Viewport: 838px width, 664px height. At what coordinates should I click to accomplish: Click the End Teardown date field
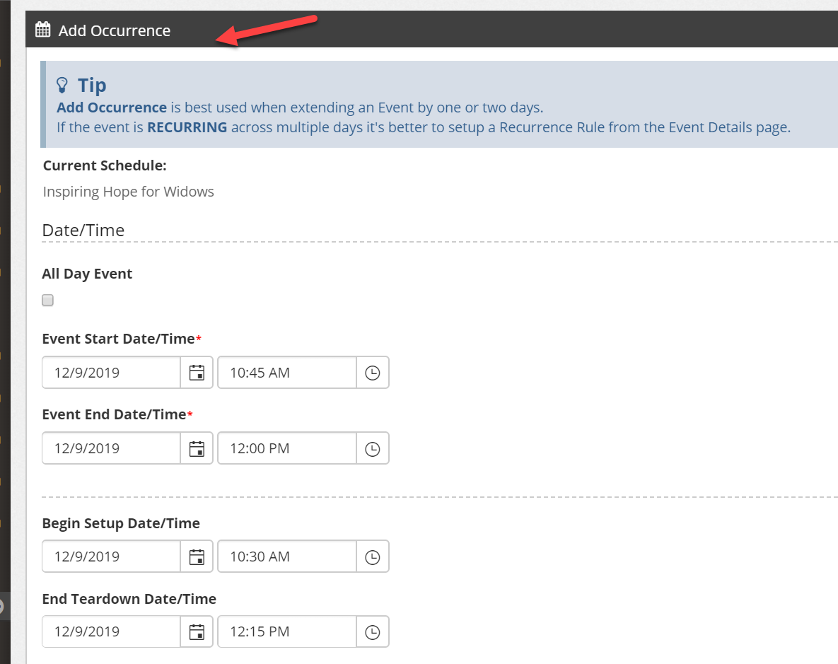111,632
